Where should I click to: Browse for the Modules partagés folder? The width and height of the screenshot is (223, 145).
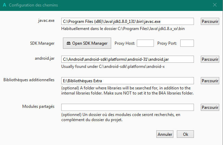[x=210, y=107]
